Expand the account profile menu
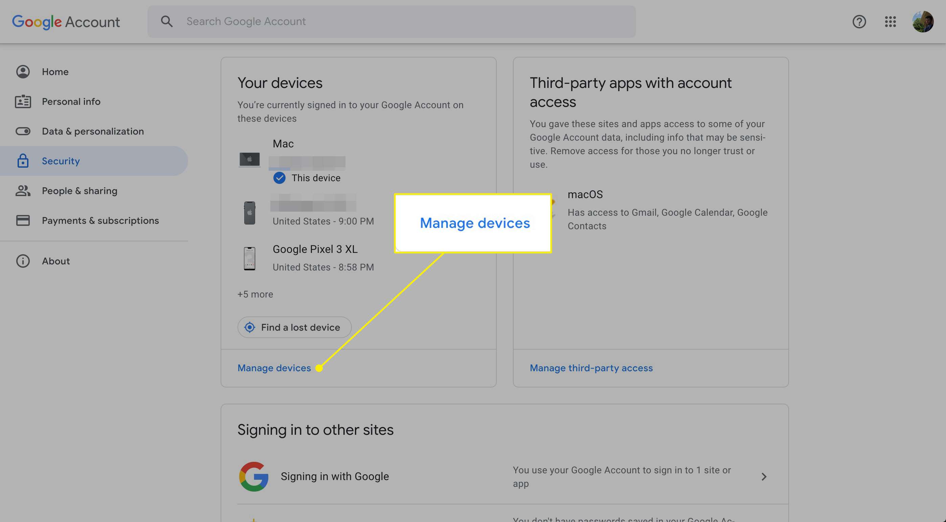 tap(923, 21)
